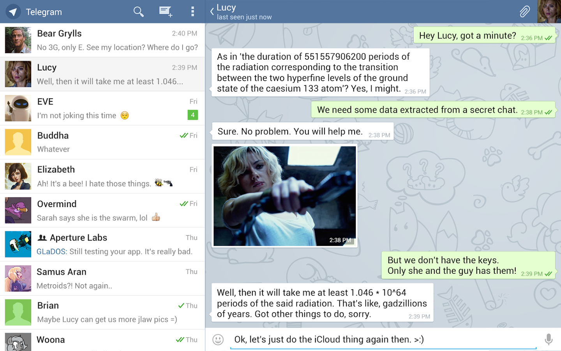Start a new message via compose icon
The image size is (561, 351).
click(166, 12)
